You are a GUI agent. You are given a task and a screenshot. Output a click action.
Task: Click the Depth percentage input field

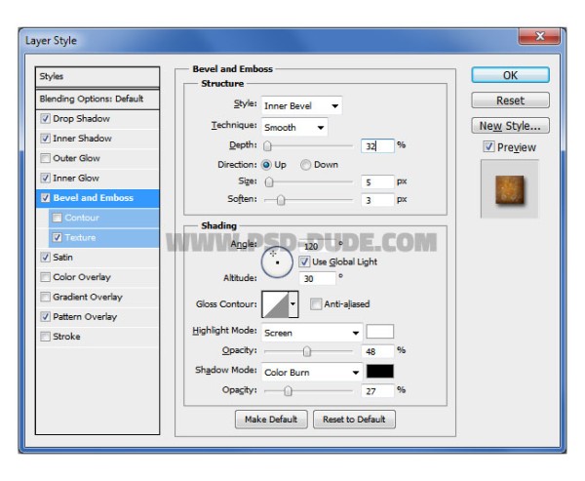pos(377,145)
